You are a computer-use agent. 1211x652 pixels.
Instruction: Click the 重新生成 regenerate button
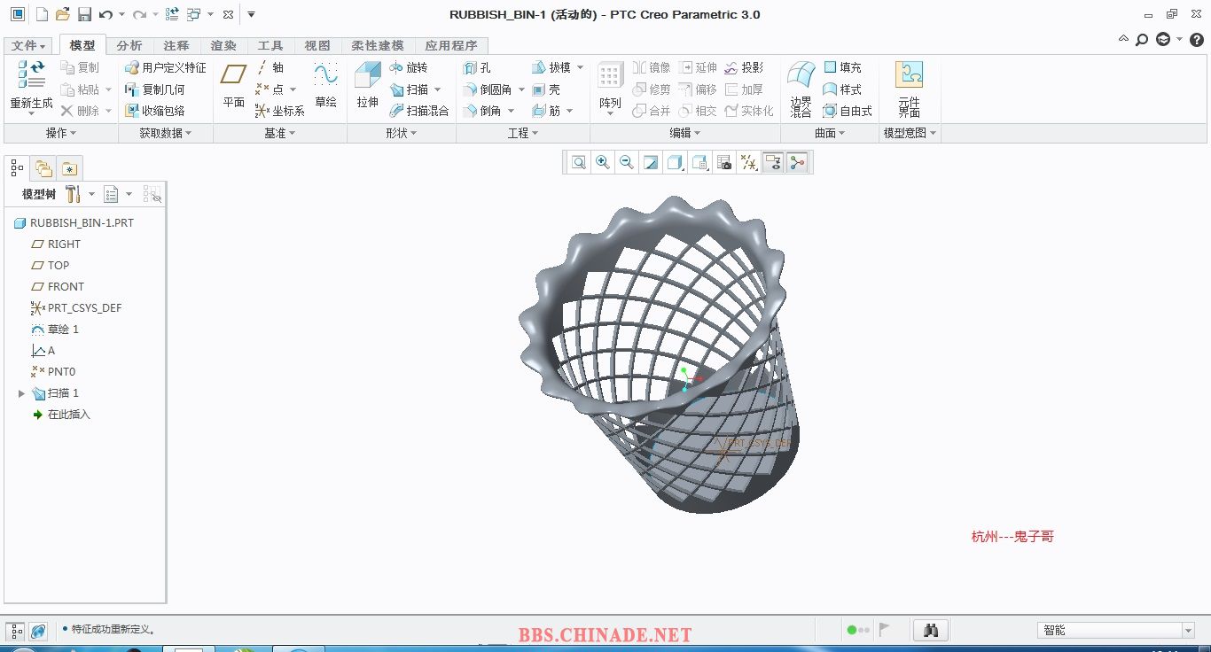click(31, 86)
